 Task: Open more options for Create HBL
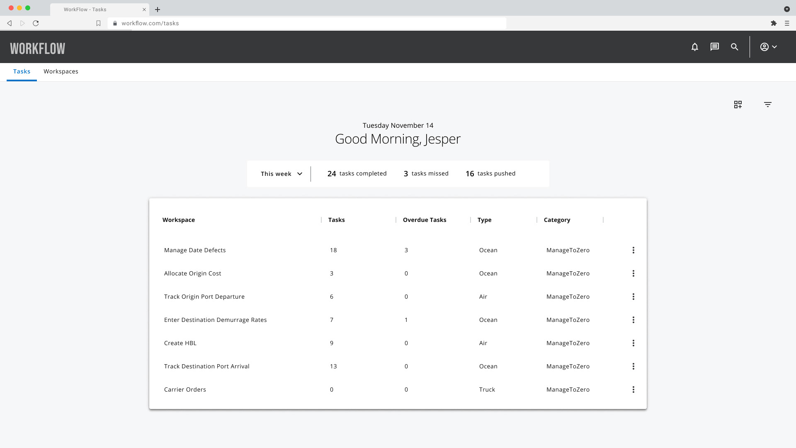pos(633,343)
